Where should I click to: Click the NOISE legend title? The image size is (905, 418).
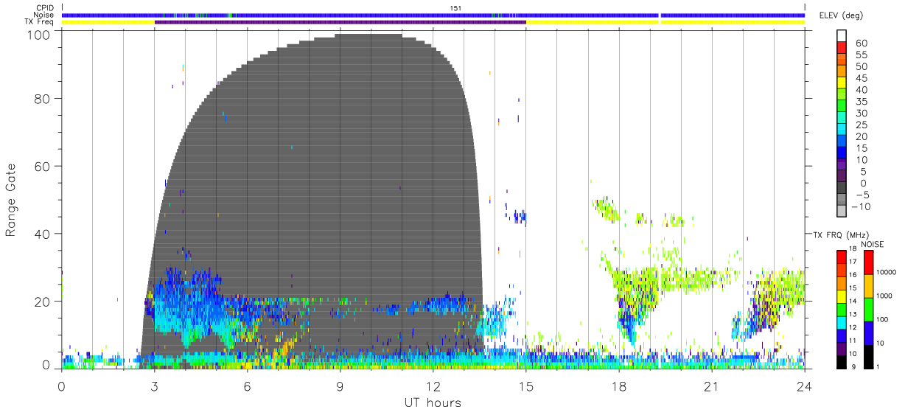(873, 244)
